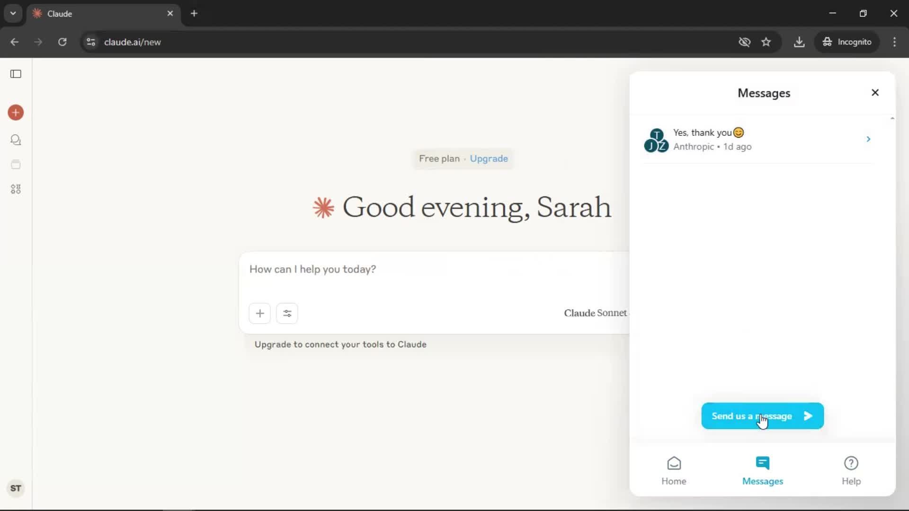Open the Projects icon in sidebar

16,165
